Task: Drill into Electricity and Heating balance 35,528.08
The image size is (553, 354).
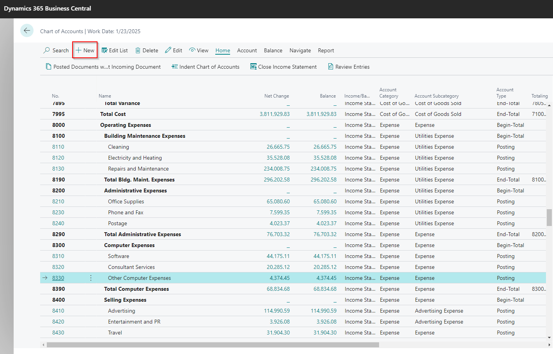Action: point(325,158)
